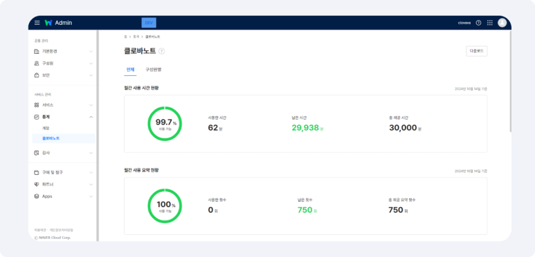Expand the 보안 menu chevron
The width and height of the screenshot is (535, 257).
(x=91, y=75)
